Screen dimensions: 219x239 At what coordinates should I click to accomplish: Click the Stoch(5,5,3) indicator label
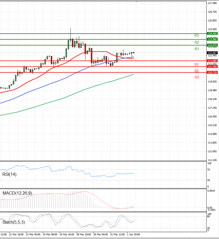14,222
